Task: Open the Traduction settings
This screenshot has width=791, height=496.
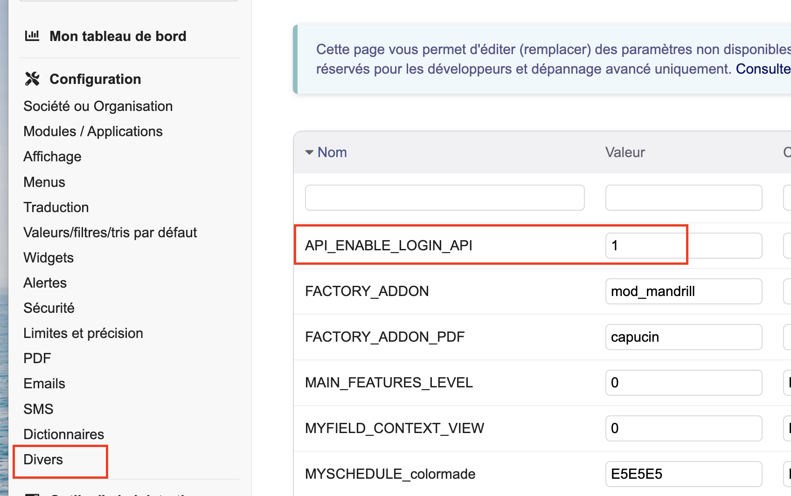Action: click(x=56, y=207)
